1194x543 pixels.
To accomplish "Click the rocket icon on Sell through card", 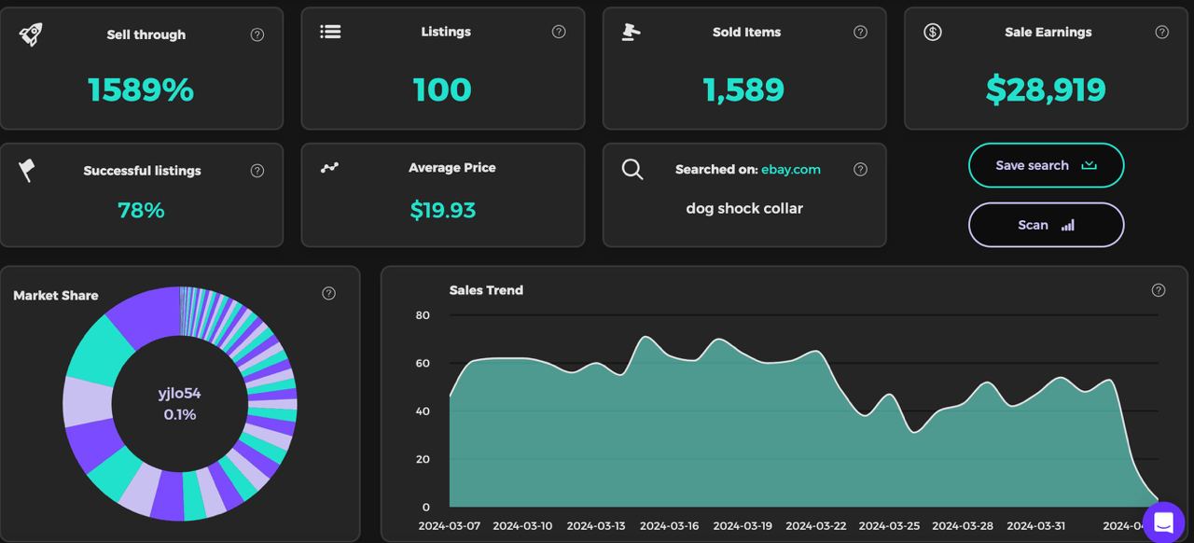I will tap(31, 35).
